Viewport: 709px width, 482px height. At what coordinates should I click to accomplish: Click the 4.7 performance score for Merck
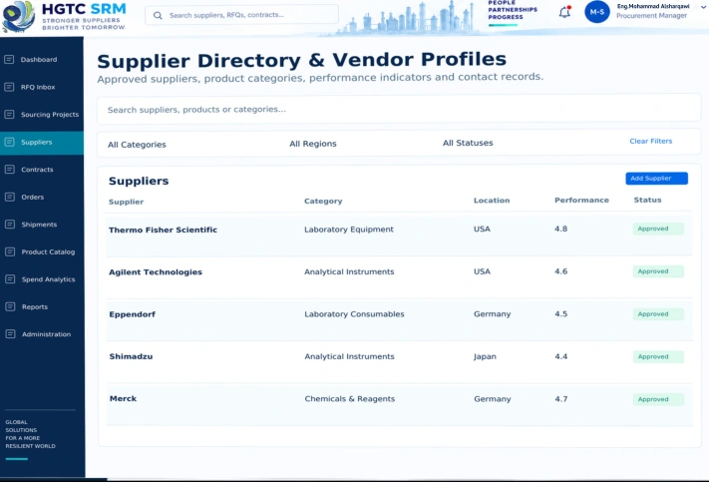(x=561, y=399)
